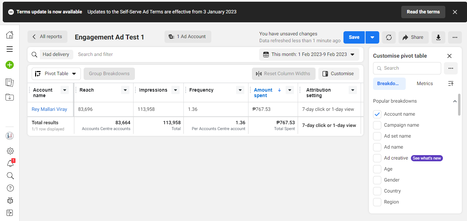Click the refresh data icon

click(389, 37)
